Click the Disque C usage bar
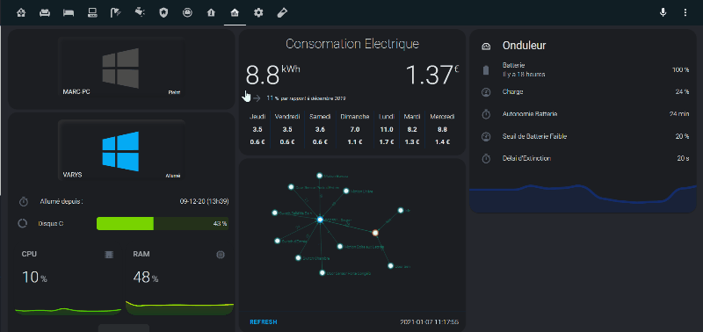The width and height of the screenshot is (703, 332). tap(163, 223)
